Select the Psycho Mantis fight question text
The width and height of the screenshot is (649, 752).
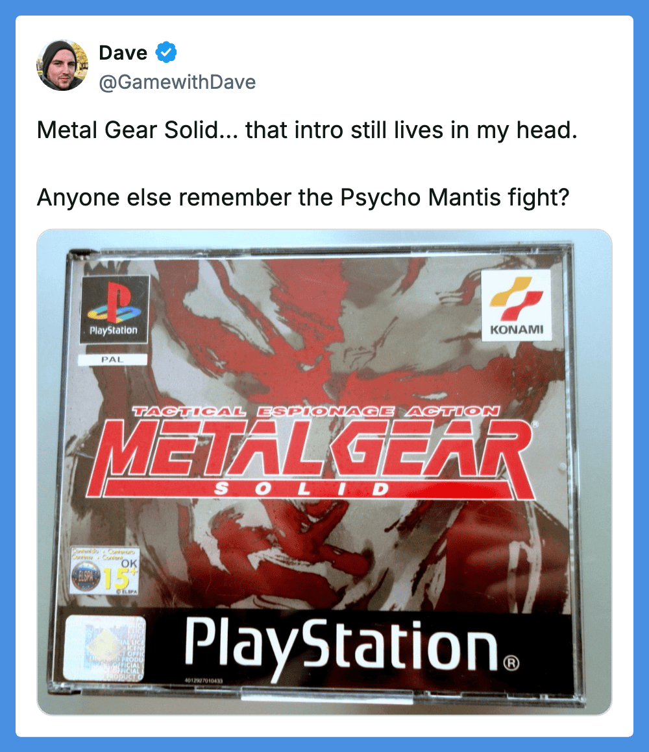303,197
